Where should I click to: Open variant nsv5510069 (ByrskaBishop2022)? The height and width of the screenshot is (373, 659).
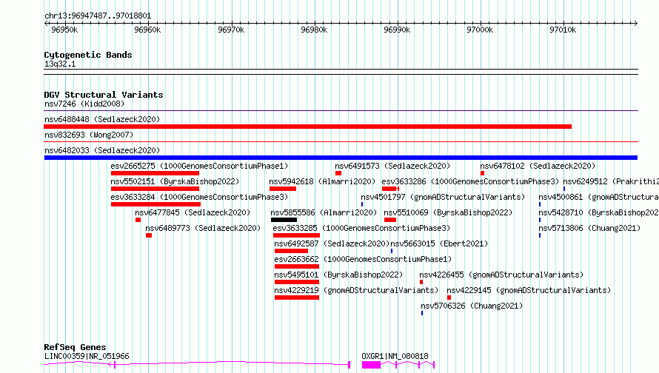coord(448,212)
